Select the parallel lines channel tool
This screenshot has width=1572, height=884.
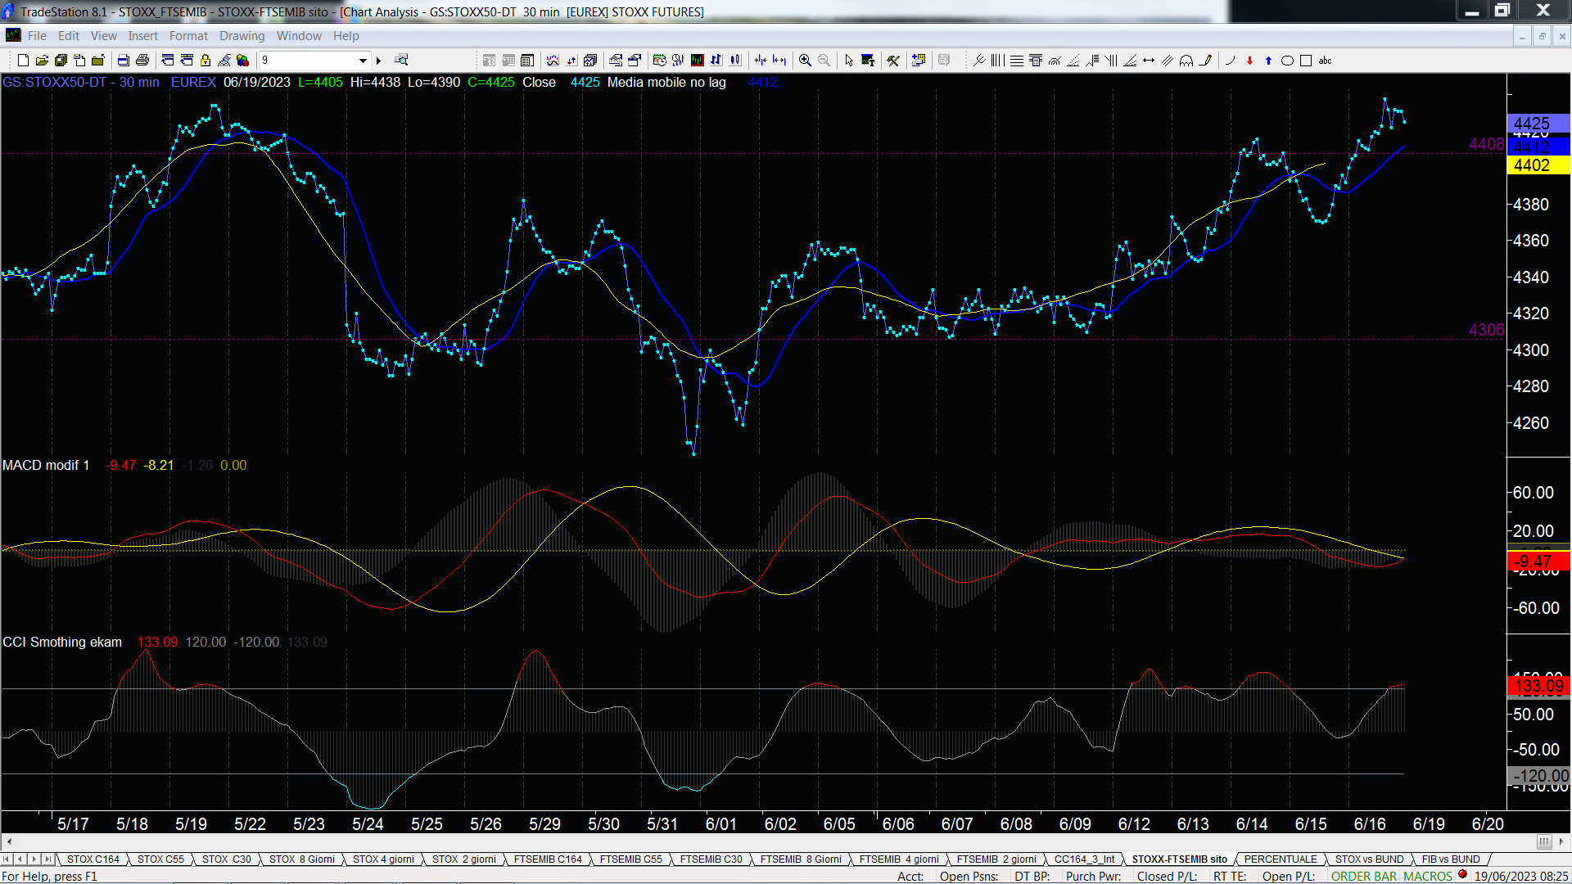pos(1168,61)
